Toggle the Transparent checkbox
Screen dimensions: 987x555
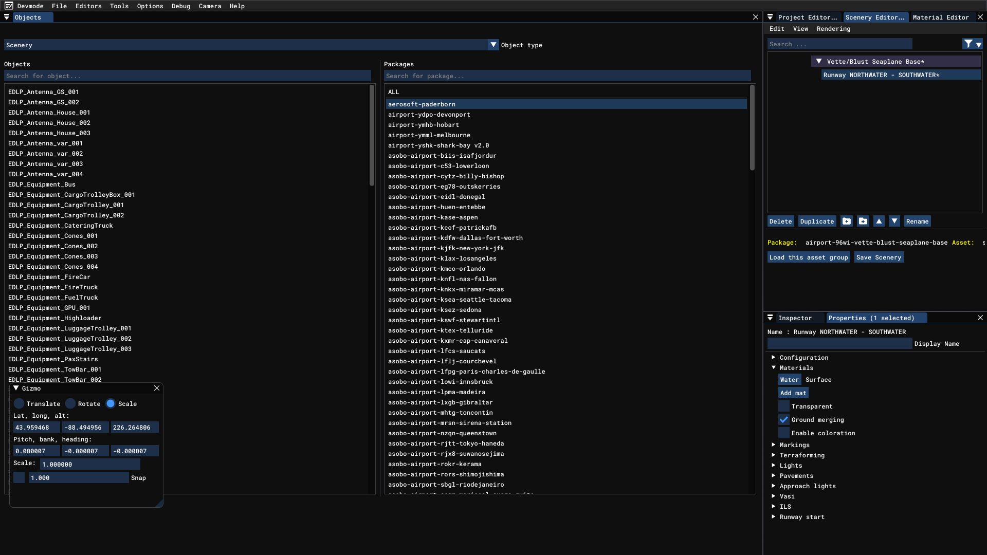pyautogui.click(x=784, y=406)
